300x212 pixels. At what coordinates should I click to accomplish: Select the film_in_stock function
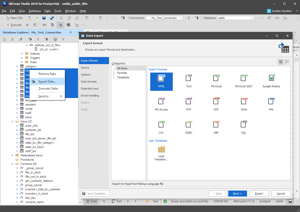tap(33, 172)
